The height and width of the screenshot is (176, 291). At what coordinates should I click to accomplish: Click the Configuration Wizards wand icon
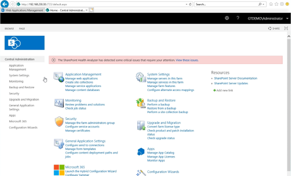[x=141, y=173]
